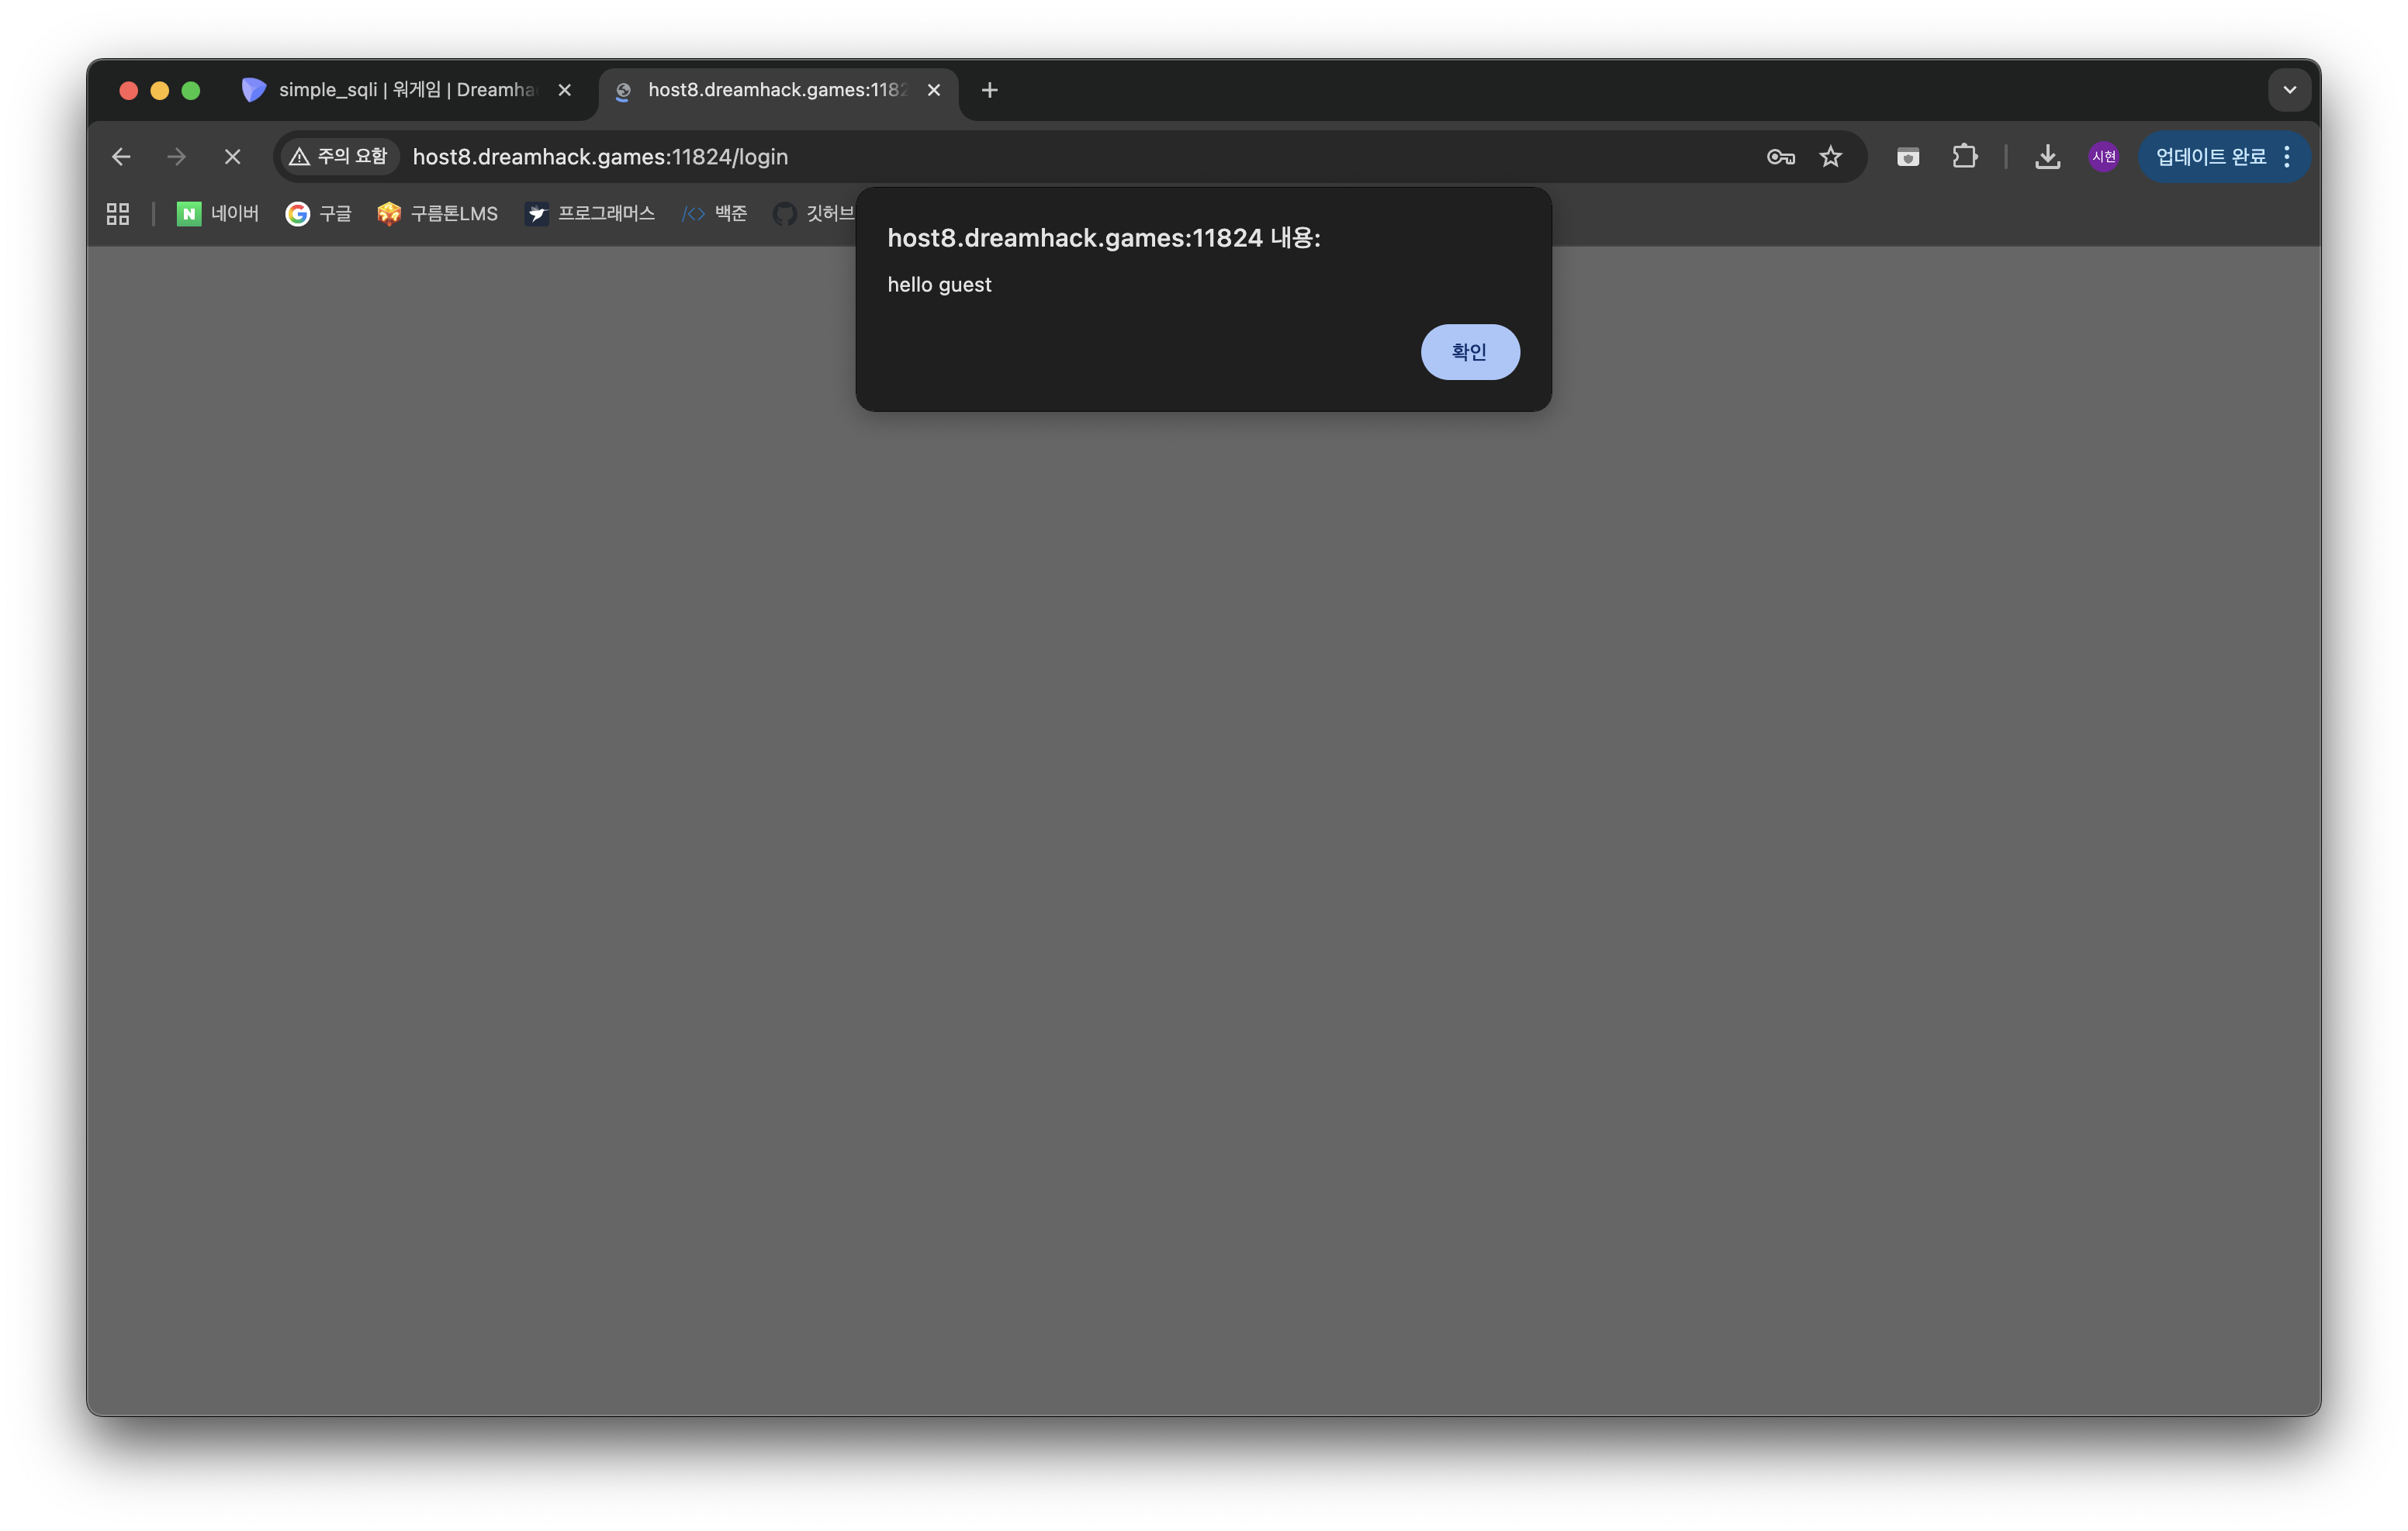Bookmark this page with star icon
This screenshot has height=1531, width=2408.
click(x=1830, y=157)
